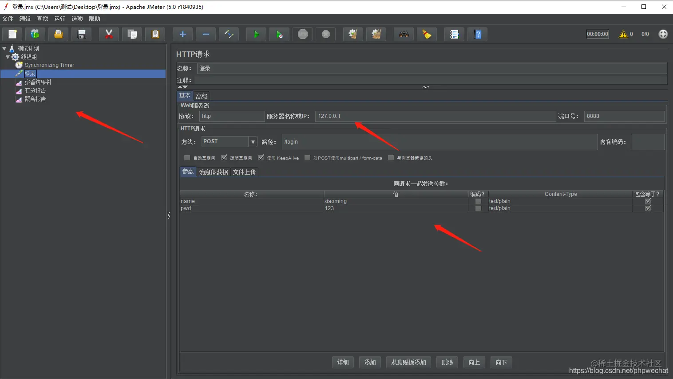Click the 内容编码 input field

648,142
